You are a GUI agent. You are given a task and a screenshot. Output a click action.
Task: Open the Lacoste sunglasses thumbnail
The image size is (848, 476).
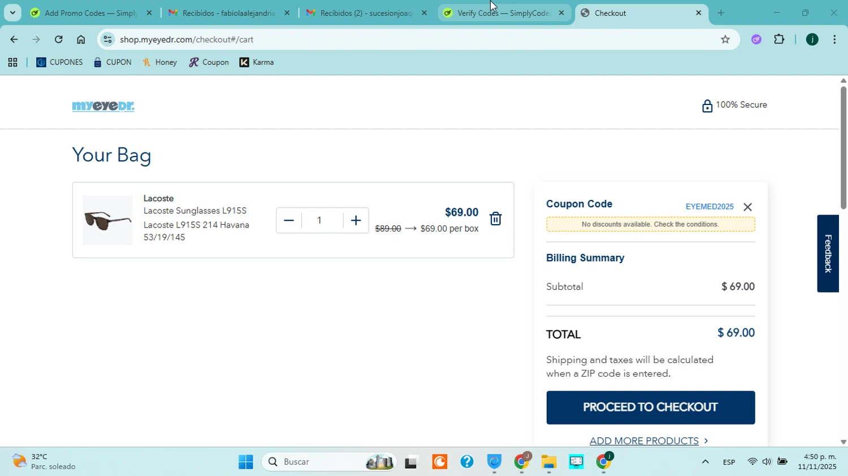[107, 220]
